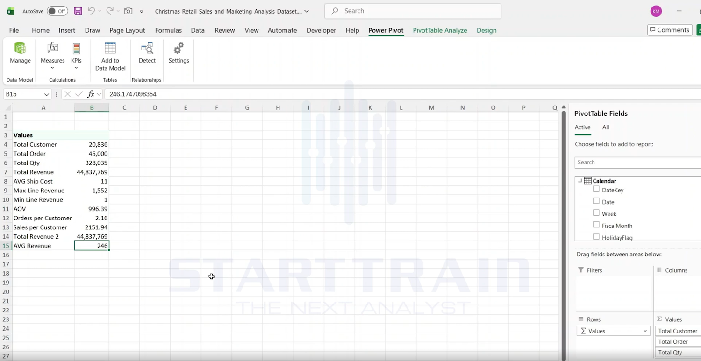Screen dimensions: 701x361
Task: Click Add to Data Model
Action: [110, 56]
